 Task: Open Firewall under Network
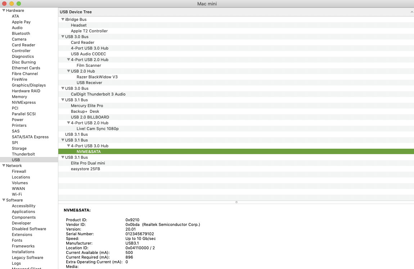click(19, 171)
